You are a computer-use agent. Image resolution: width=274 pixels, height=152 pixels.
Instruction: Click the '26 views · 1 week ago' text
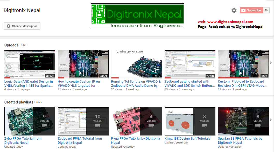tap(126, 89)
